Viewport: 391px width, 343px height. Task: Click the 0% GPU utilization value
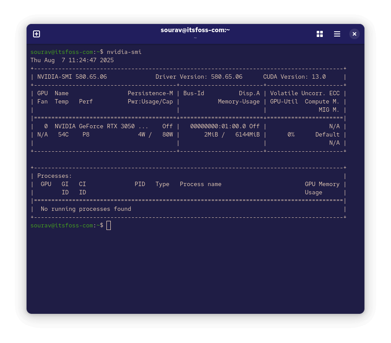[x=291, y=135]
